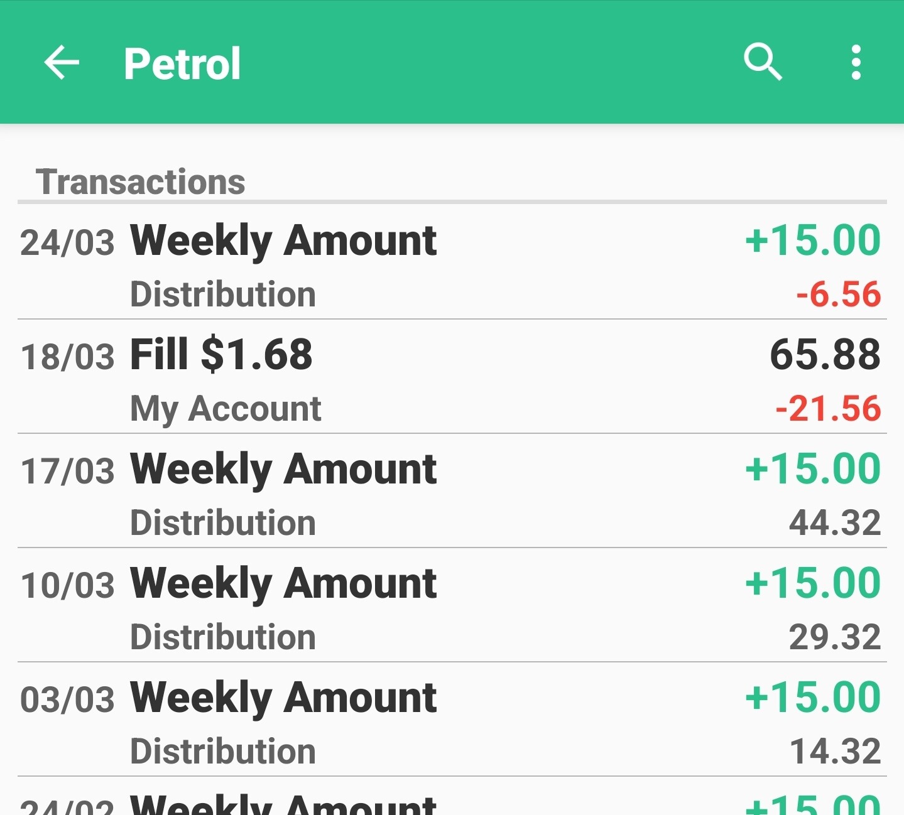Viewport: 904px width, 815px height.
Task: Tap +15.00 on the 17/03 row
Action: pyautogui.click(x=813, y=468)
